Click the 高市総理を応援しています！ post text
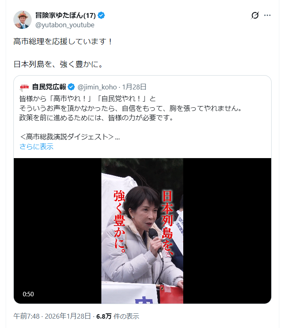 pos(63,41)
